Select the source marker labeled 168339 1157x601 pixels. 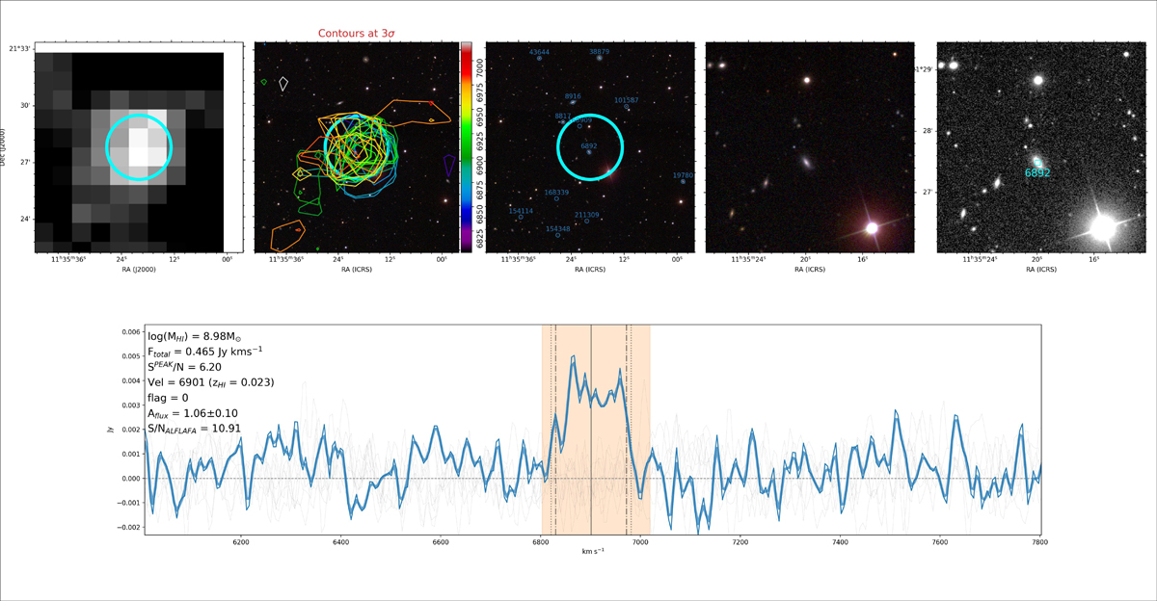[556, 199]
